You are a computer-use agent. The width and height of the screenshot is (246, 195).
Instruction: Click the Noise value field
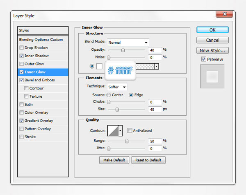tap(155, 57)
